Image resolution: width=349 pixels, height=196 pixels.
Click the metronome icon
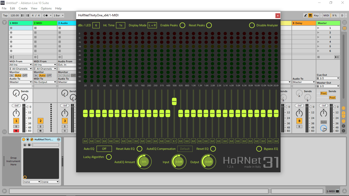(x=47, y=15)
